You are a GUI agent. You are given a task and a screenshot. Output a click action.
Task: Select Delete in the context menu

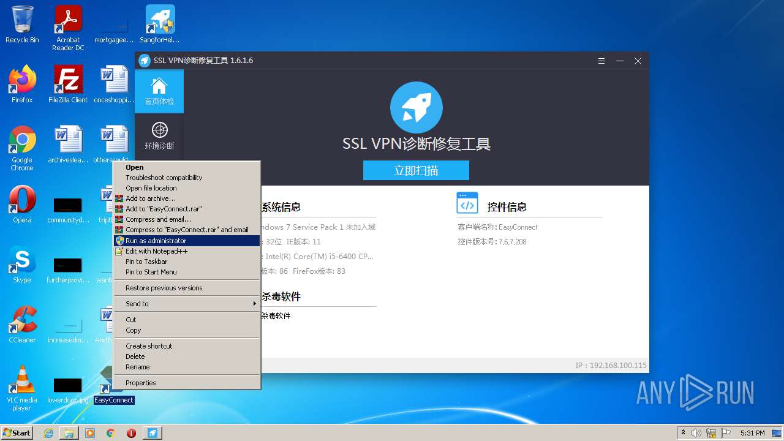tap(187, 356)
